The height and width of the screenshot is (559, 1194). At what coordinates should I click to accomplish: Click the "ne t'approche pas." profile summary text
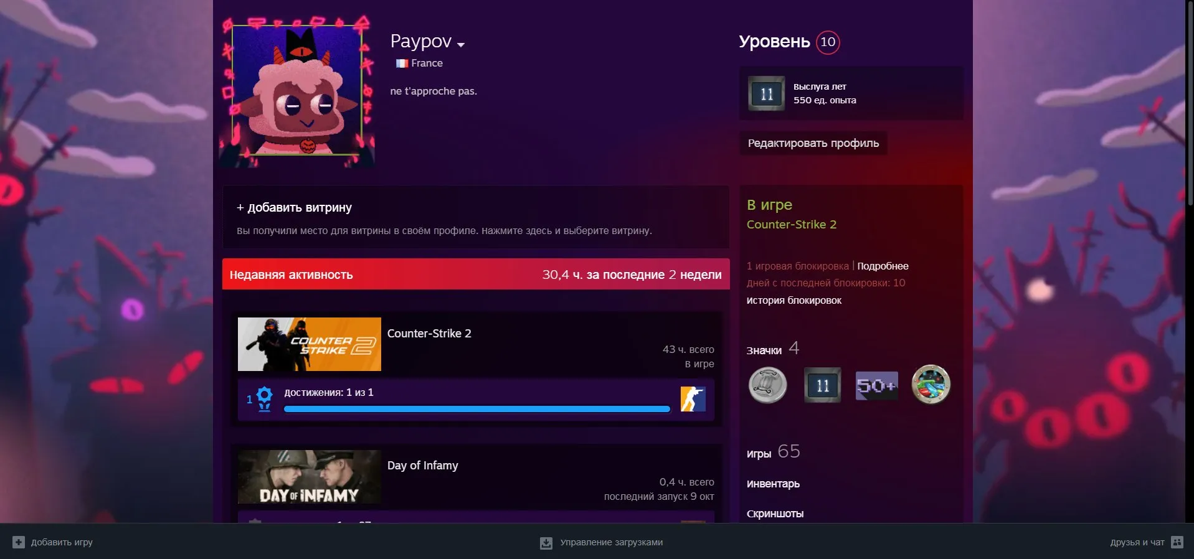[x=434, y=91]
